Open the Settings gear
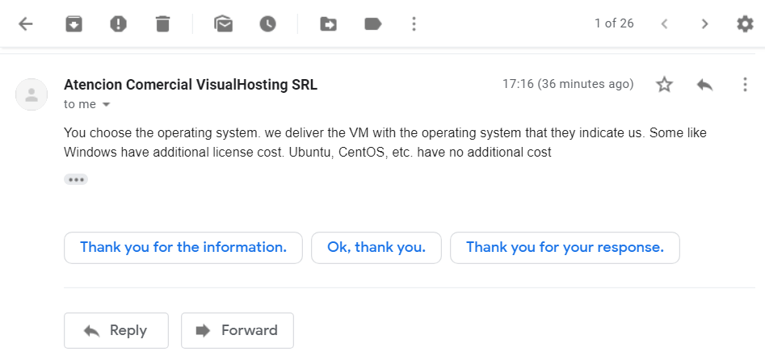765x352 pixels. tap(745, 23)
